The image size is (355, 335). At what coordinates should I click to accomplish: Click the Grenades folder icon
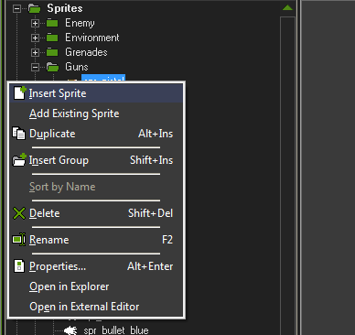tap(52, 52)
